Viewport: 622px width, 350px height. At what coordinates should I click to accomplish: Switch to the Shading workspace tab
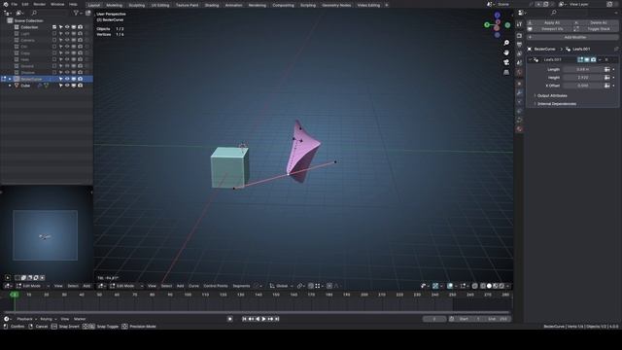[212, 5]
